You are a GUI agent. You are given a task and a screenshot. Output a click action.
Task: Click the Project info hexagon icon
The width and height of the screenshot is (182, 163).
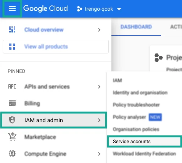pos(158,58)
